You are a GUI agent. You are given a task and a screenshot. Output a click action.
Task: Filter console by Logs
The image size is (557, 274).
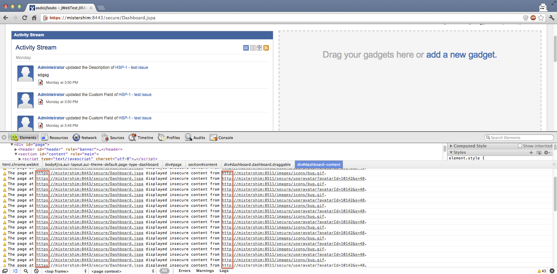coord(224,271)
